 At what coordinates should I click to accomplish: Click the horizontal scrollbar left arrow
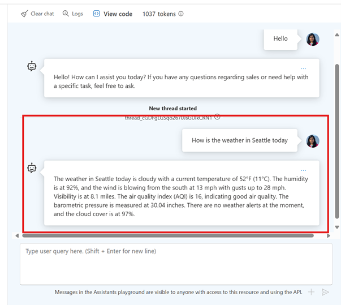coord(17,235)
